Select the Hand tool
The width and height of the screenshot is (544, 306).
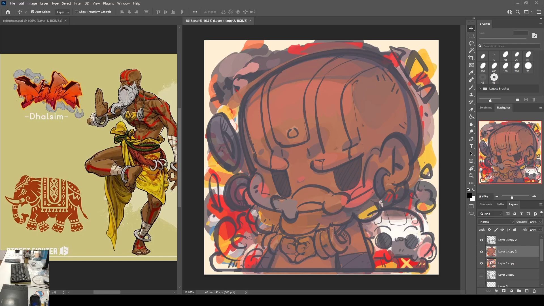click(x=471, y=168)
